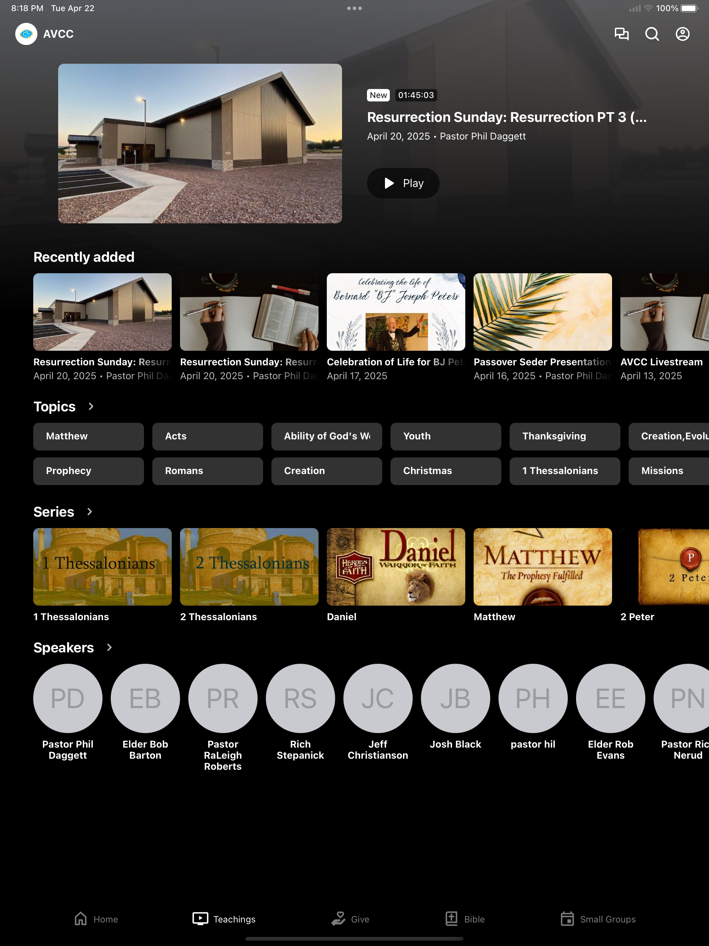Open the messages chat icon
The width and height of the screenshot is (709, 946).
621,34
